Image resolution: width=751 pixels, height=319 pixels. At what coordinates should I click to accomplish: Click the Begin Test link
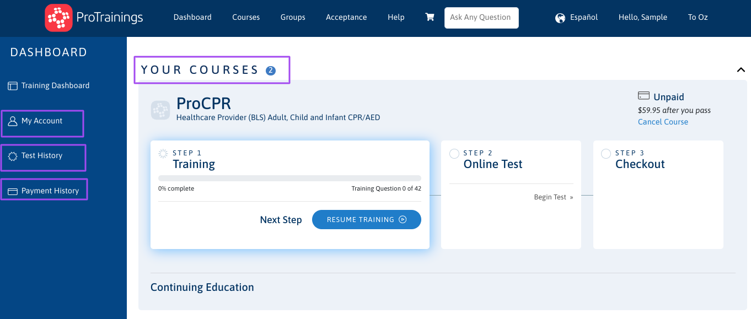554,197
